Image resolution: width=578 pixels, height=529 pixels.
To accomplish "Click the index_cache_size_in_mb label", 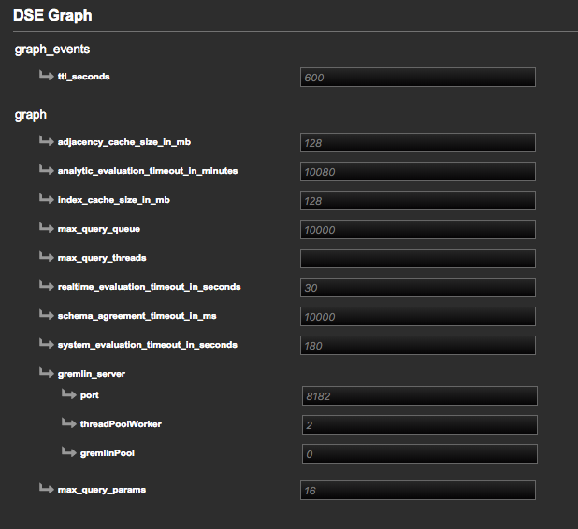I will tap(113, 200).
